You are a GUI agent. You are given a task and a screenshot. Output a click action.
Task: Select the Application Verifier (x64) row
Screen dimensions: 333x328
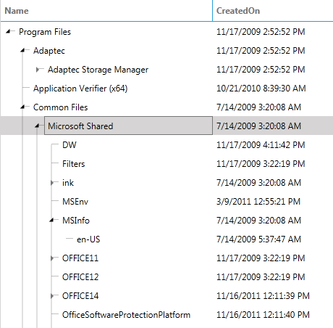[166, 89]
